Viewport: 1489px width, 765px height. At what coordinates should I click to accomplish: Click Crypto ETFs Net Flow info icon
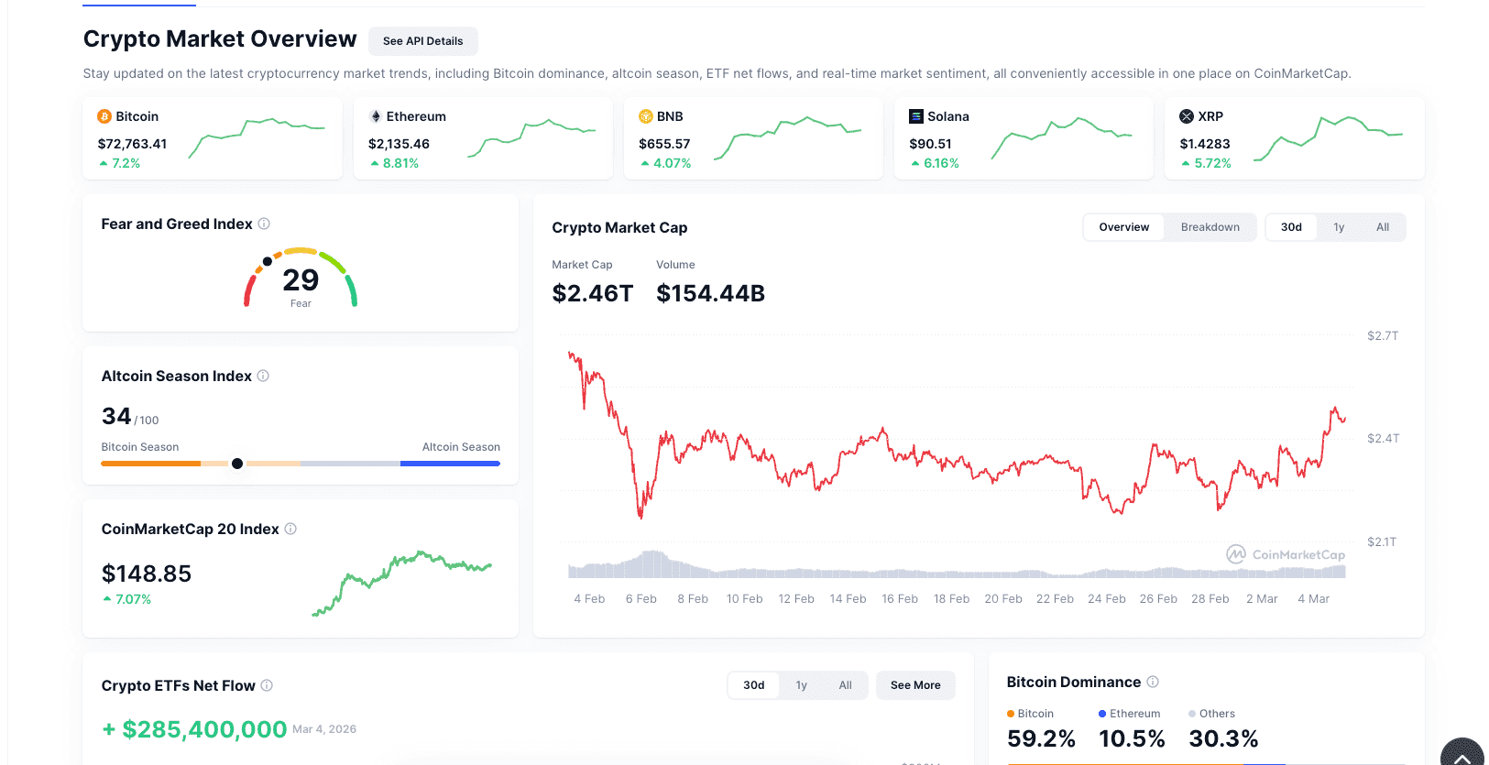(267, 685)
